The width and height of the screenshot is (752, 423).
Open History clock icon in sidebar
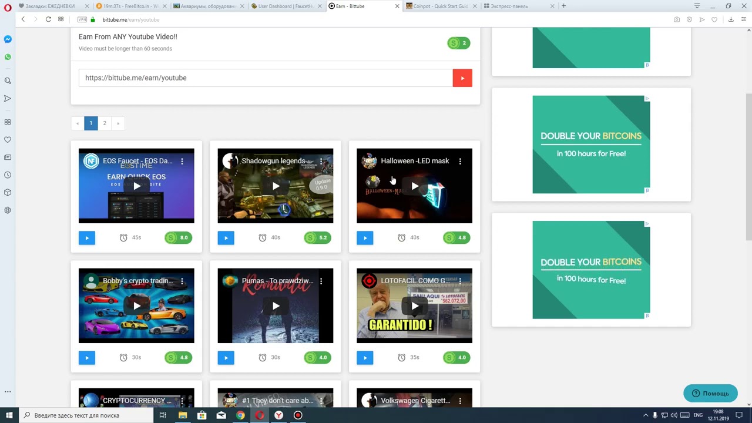pos(8,175)
